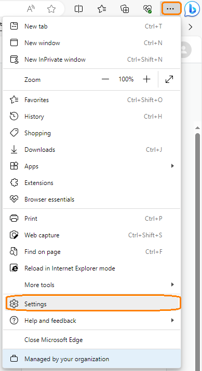Expand Help and feedback submenu

pos(92,321)
